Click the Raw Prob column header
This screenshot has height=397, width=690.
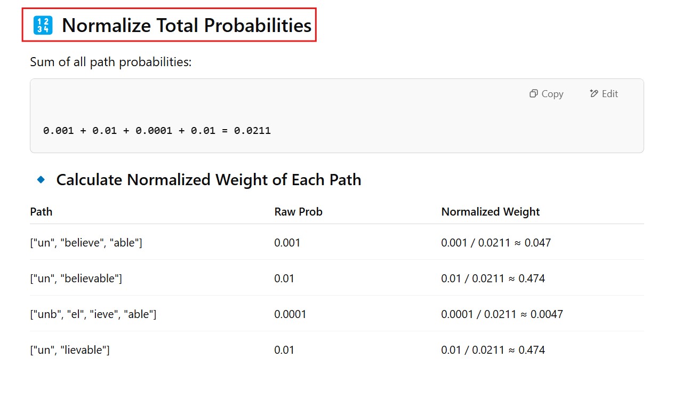pos(298,212)
